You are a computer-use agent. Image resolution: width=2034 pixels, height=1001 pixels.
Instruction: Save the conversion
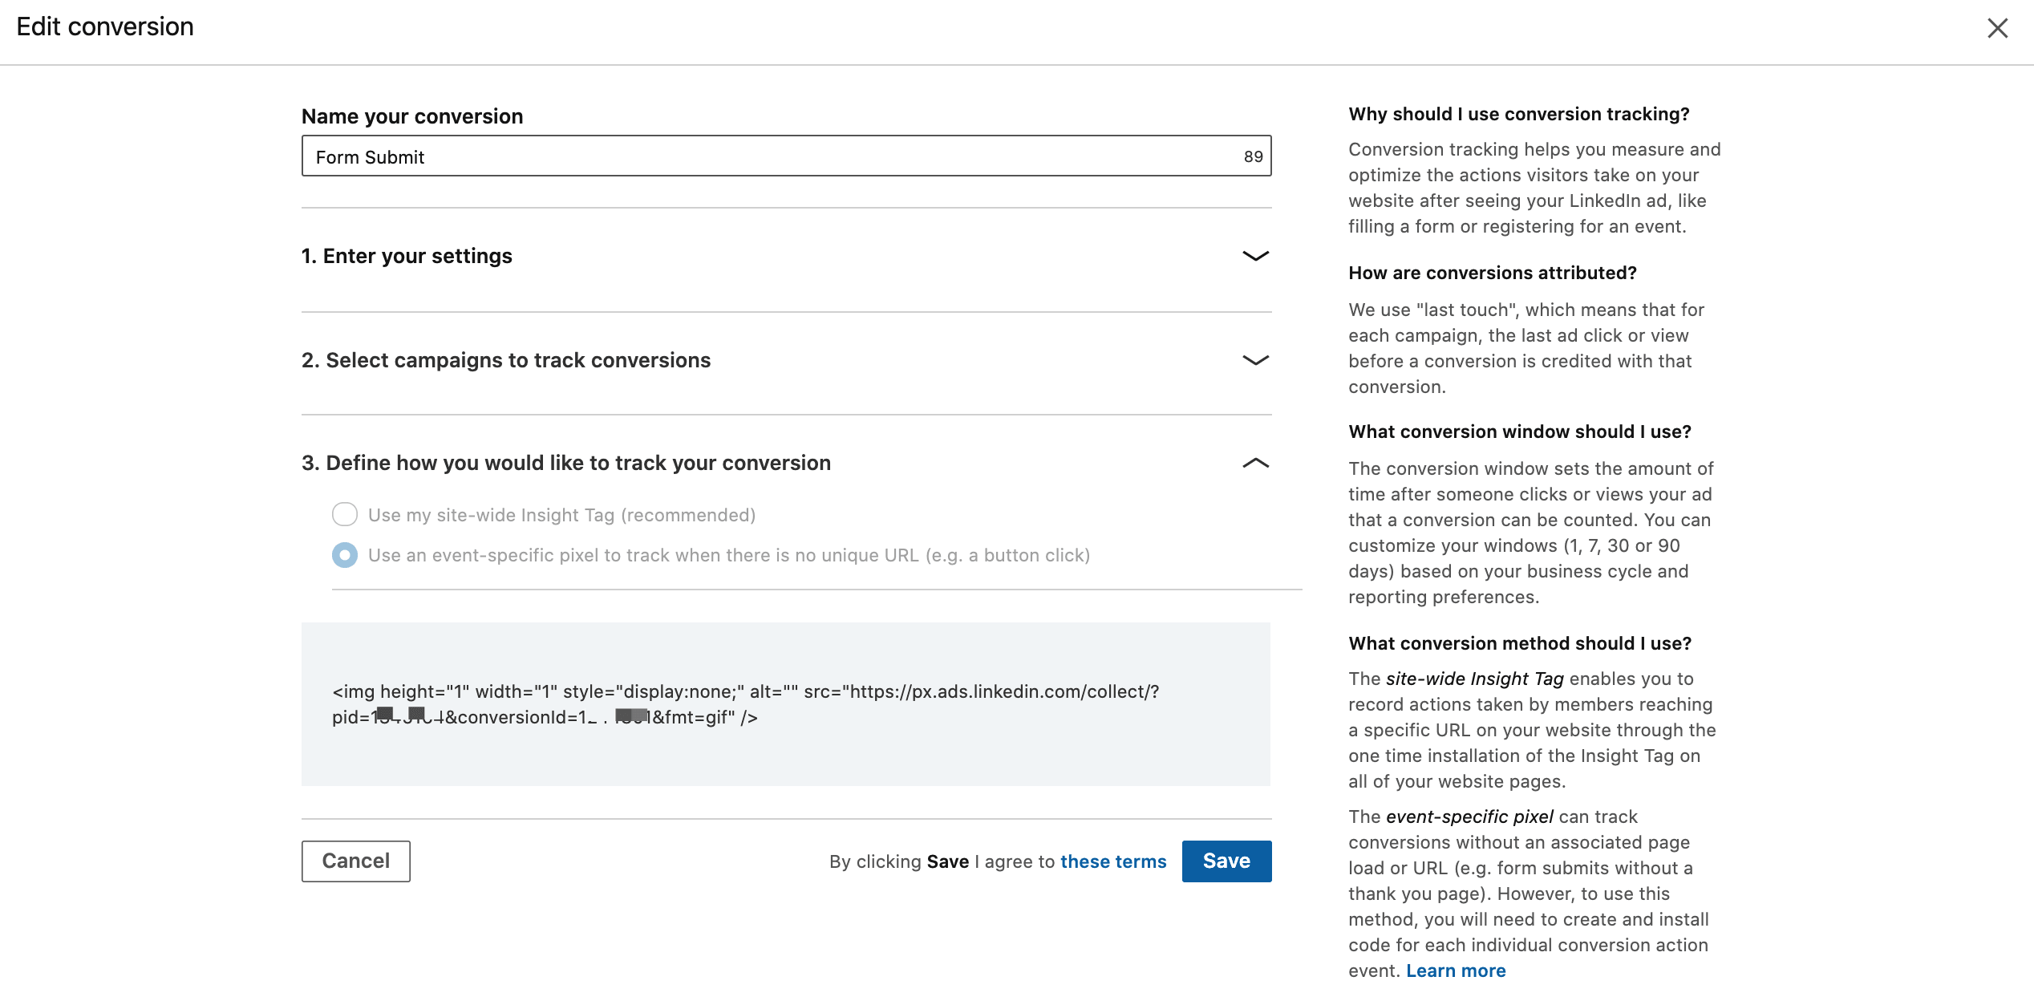point(1226,861)
